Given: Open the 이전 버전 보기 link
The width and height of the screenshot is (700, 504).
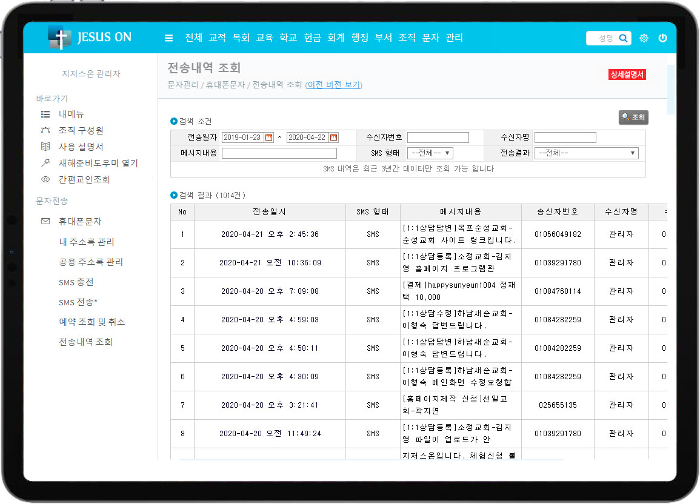Looking at the screenshot, I should point(333,85).
